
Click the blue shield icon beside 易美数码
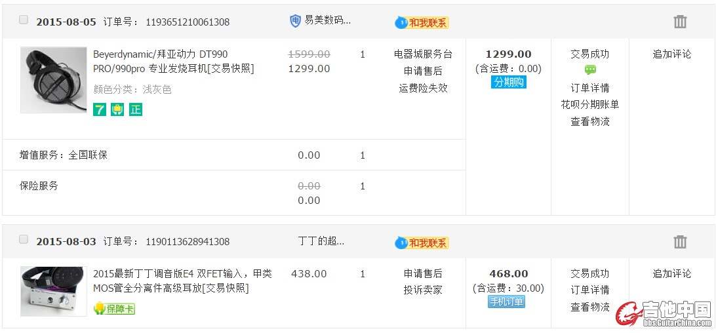[x=295, y=21]
